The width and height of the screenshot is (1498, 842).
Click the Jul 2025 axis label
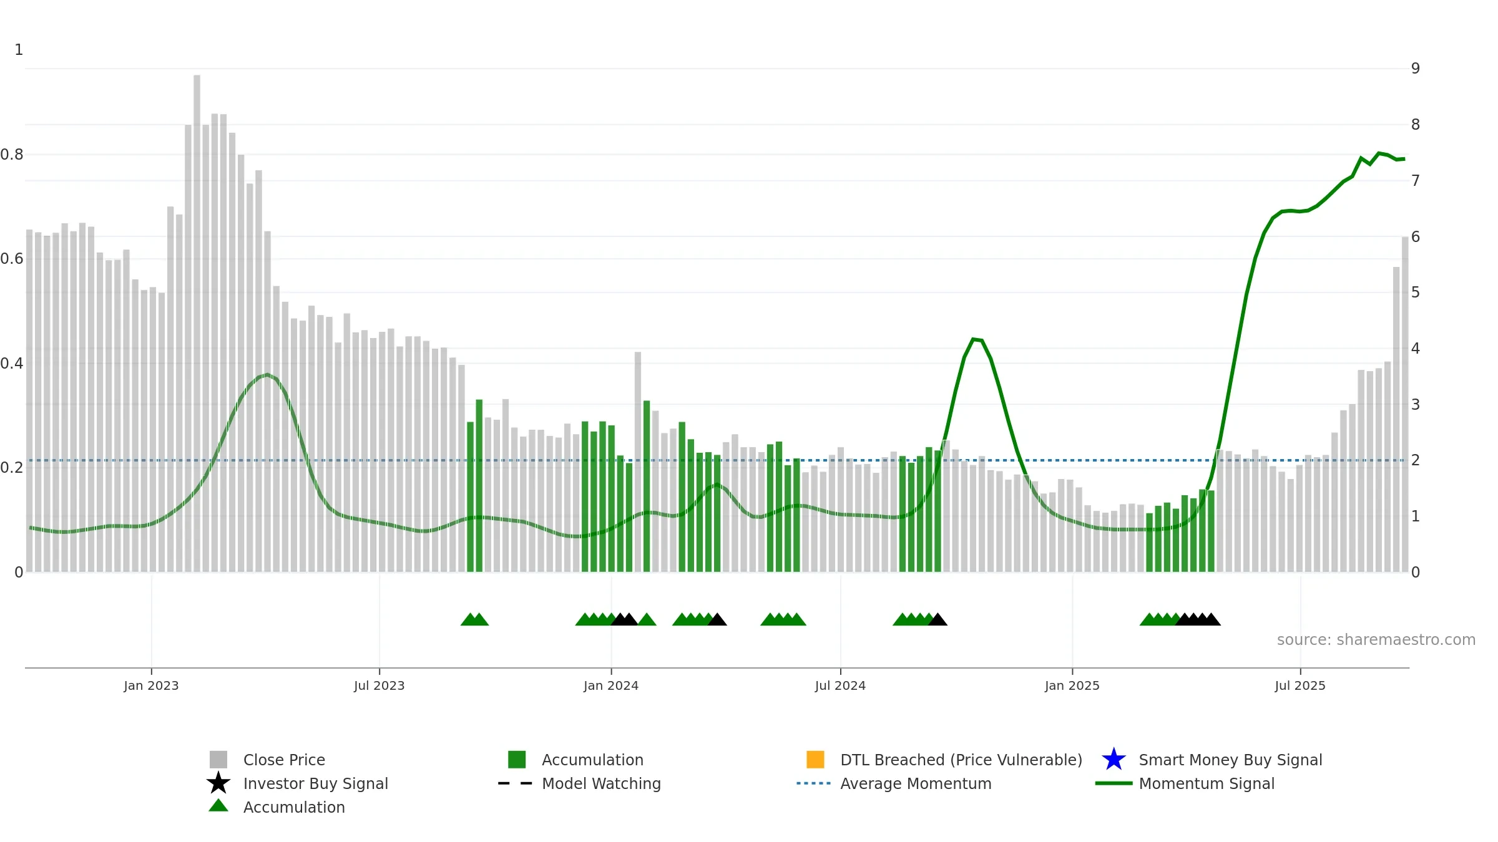[x=1300, y=686]
